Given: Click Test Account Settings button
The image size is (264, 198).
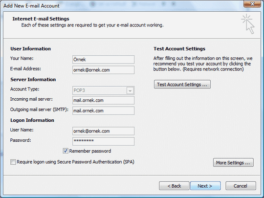Looking at the screenshot, I should point(182,84).
